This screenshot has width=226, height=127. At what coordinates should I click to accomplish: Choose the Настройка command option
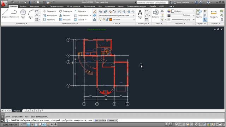click(100, 120)
